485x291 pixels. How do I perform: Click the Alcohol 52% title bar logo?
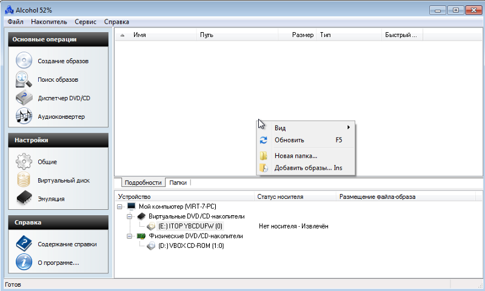tap(9, 10)
